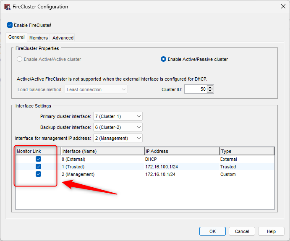Viewport: 290px width, 241px height.
Task: Click the Cancel button
Action: [x=242, y=231]
